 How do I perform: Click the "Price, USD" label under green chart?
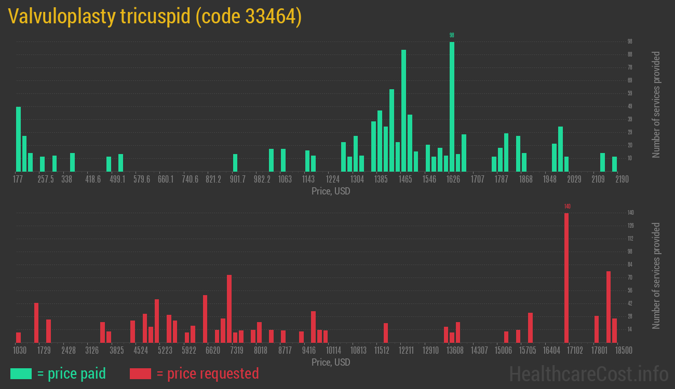pyautogui.click(x=331, y=191)
